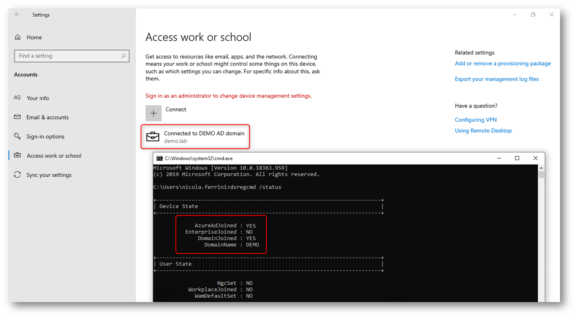Select Connected to DEMO AD domain entry
Screen dimensions: 577x319
195,137
